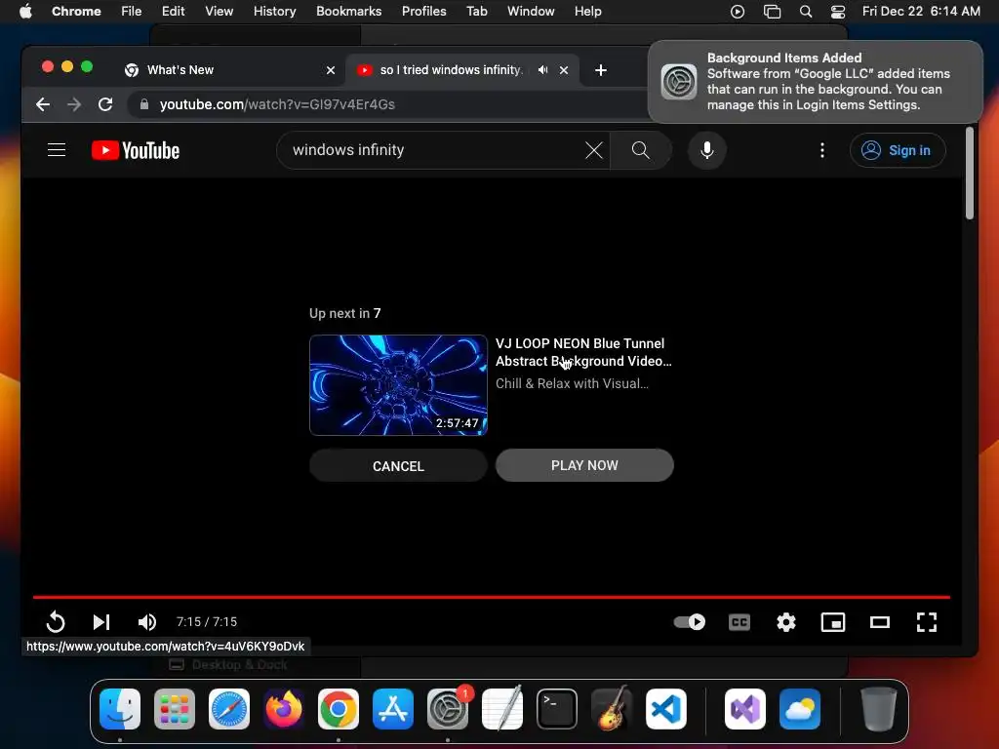Open the Bookmarks menu
This screenshot has height=749, width=999.
348,12
